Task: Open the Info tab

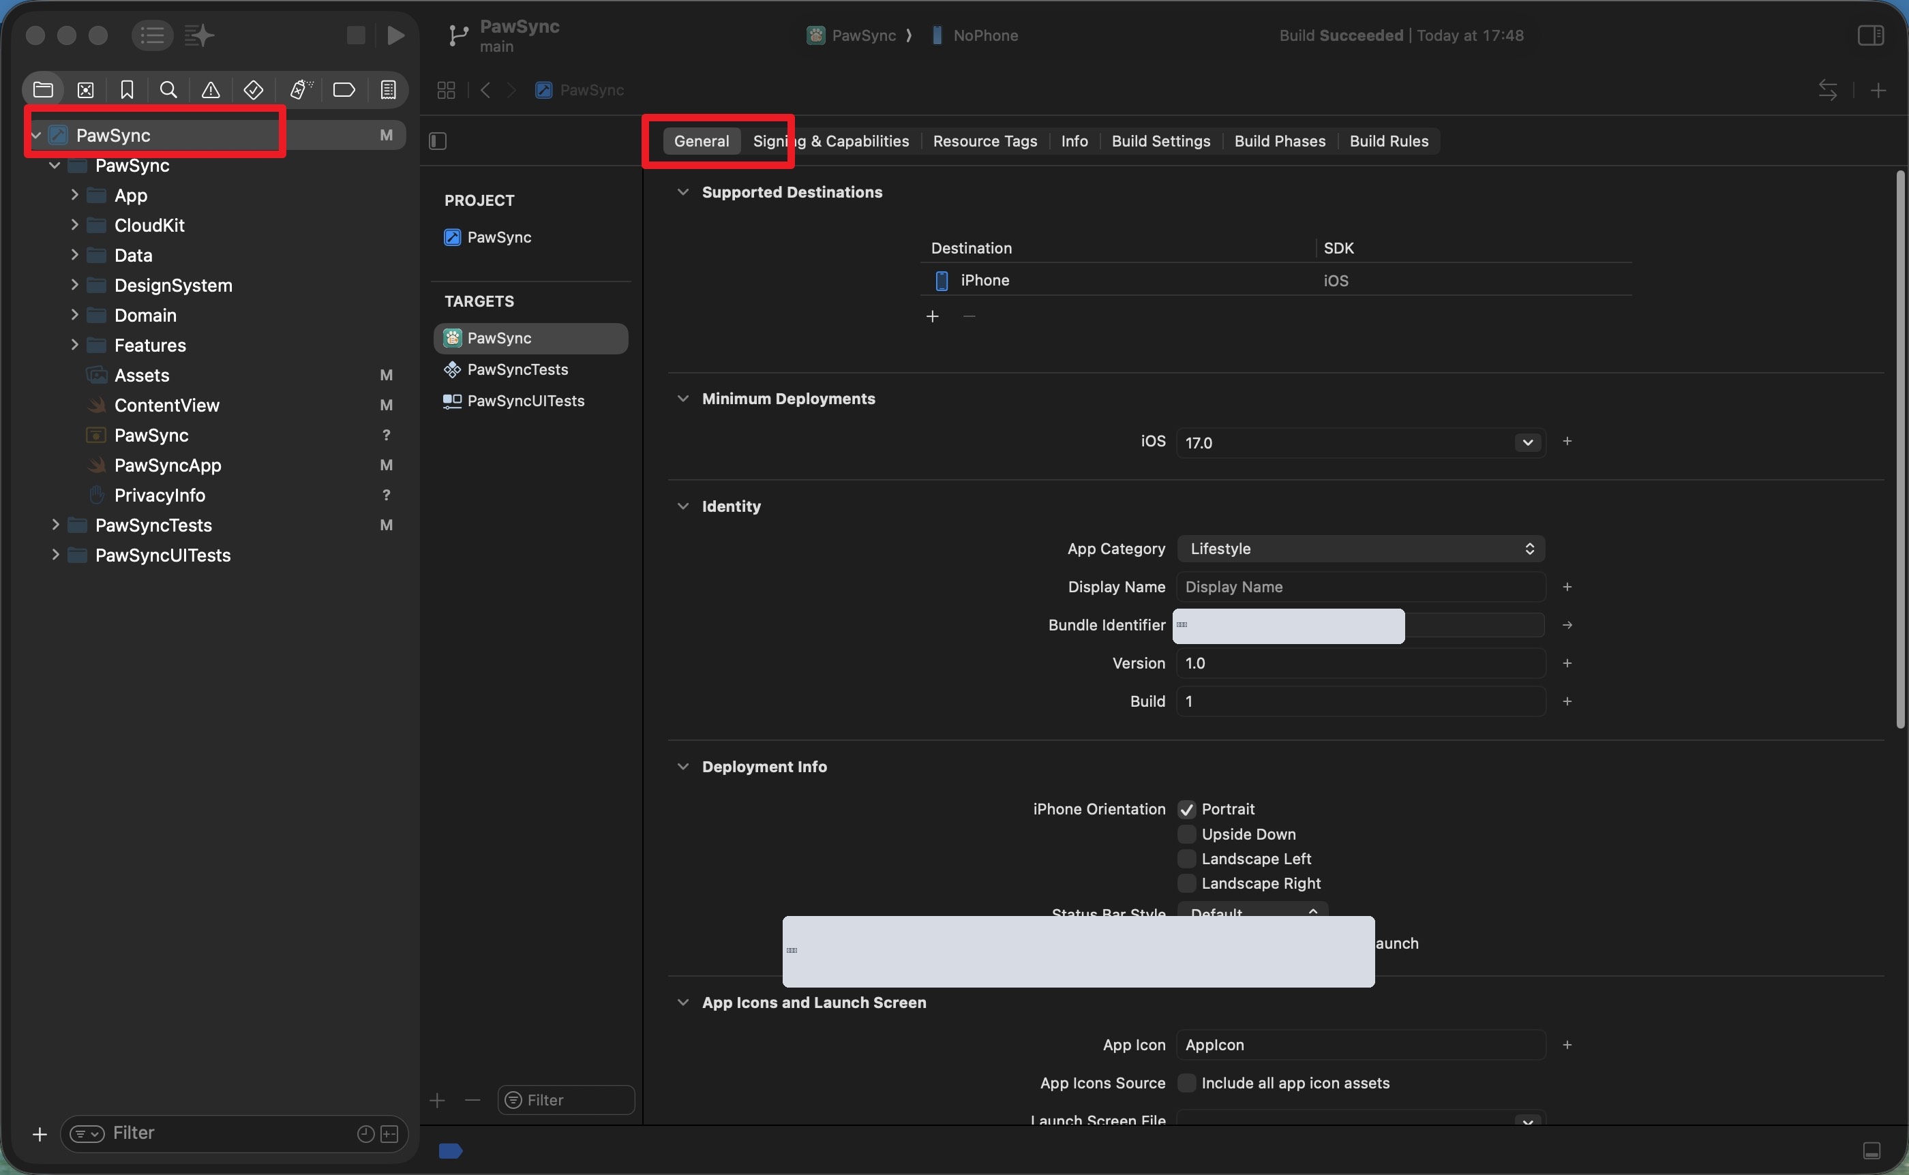Action: pyautogui.click(x=1074, y=140)
